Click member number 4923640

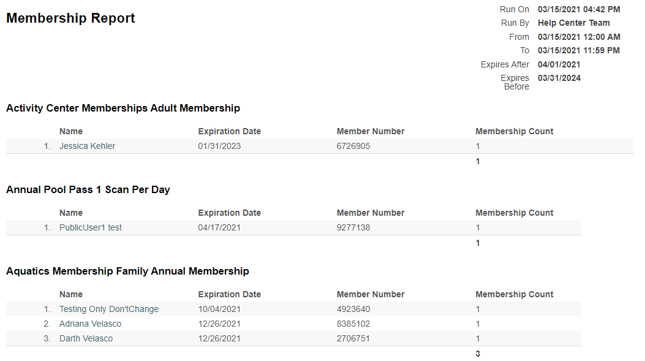click(x=353, y=309)
